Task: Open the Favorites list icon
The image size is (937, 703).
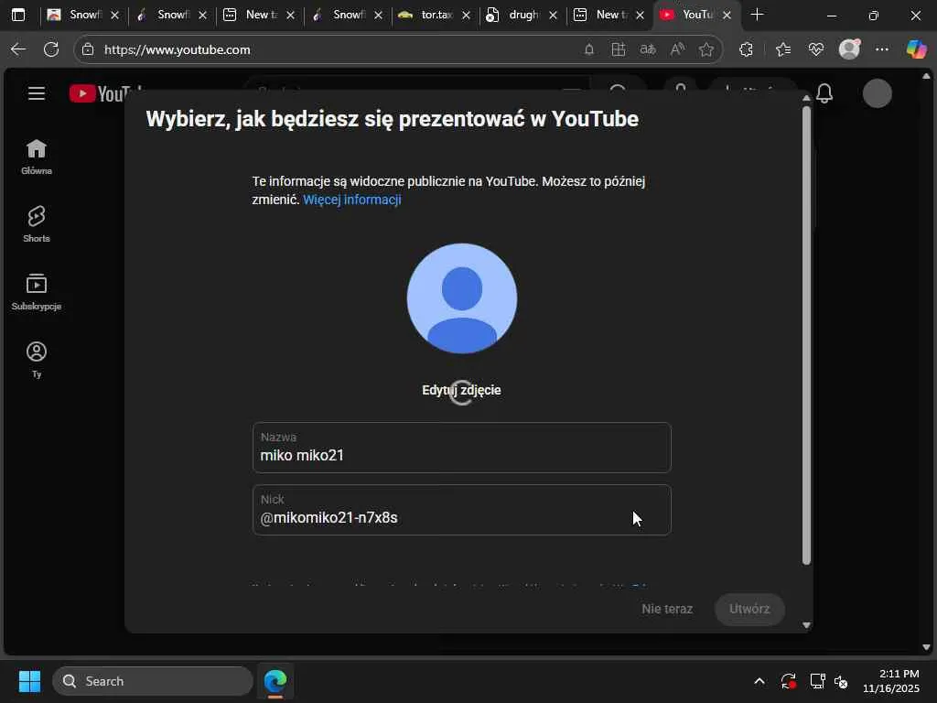Action: 783,49
